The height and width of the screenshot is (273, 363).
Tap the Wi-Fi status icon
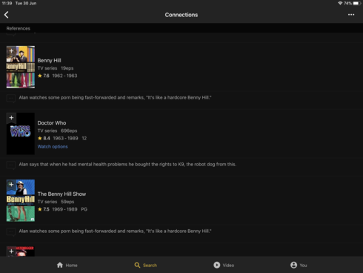click(340, 3)
